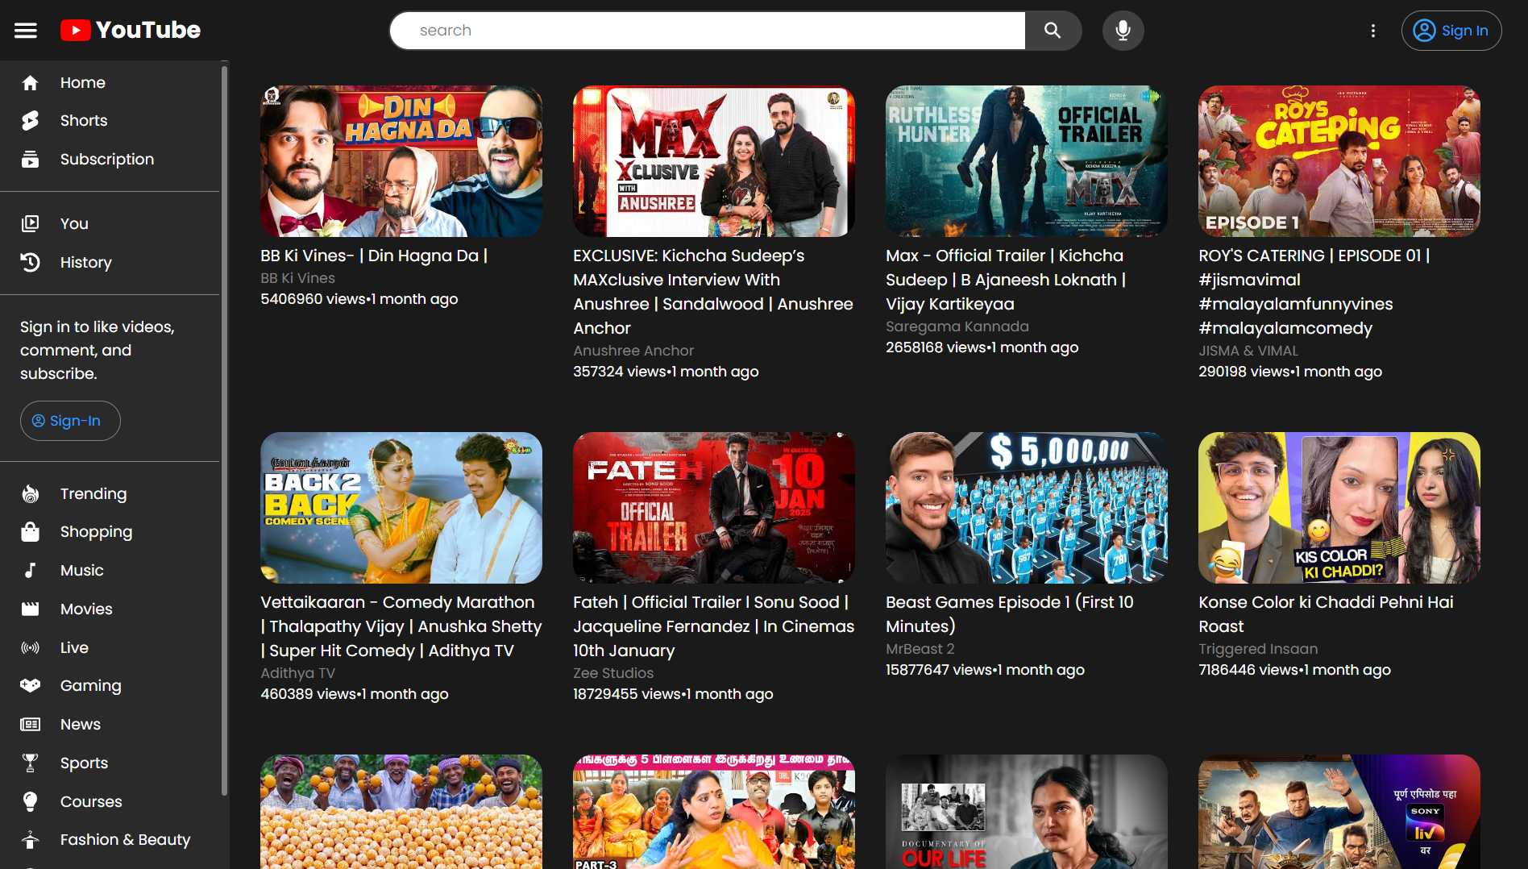Click into the search field

[x=708, y=31]
